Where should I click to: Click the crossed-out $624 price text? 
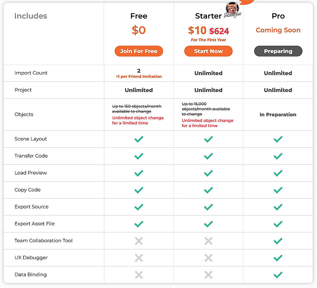coord(219,31)
